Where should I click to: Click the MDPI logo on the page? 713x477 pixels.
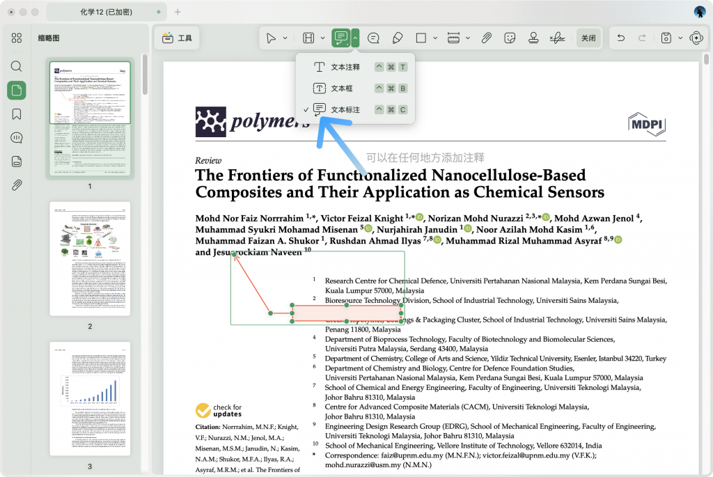[647, 124]
